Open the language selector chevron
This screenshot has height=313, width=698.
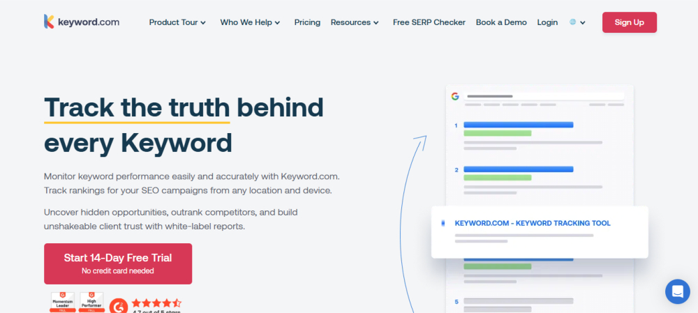pos(583,23)
